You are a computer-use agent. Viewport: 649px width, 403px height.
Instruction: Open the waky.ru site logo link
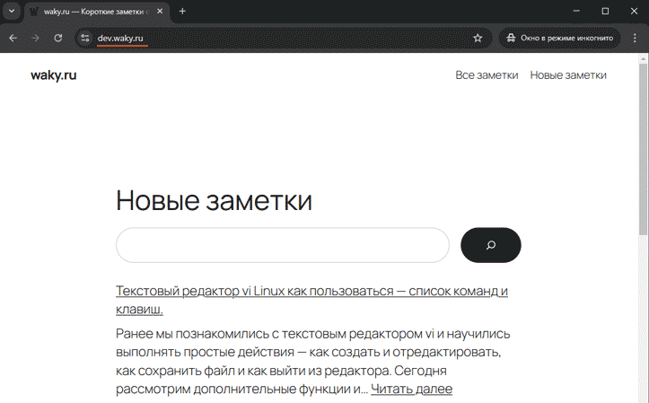[53, 75]
